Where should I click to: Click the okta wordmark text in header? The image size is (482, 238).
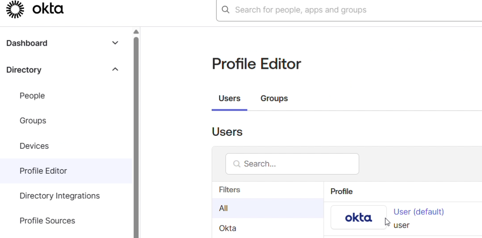click(48, 9)
